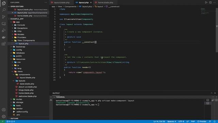Open Source Control view
Viewport: 218px width, 123px height.
point(4,17)
